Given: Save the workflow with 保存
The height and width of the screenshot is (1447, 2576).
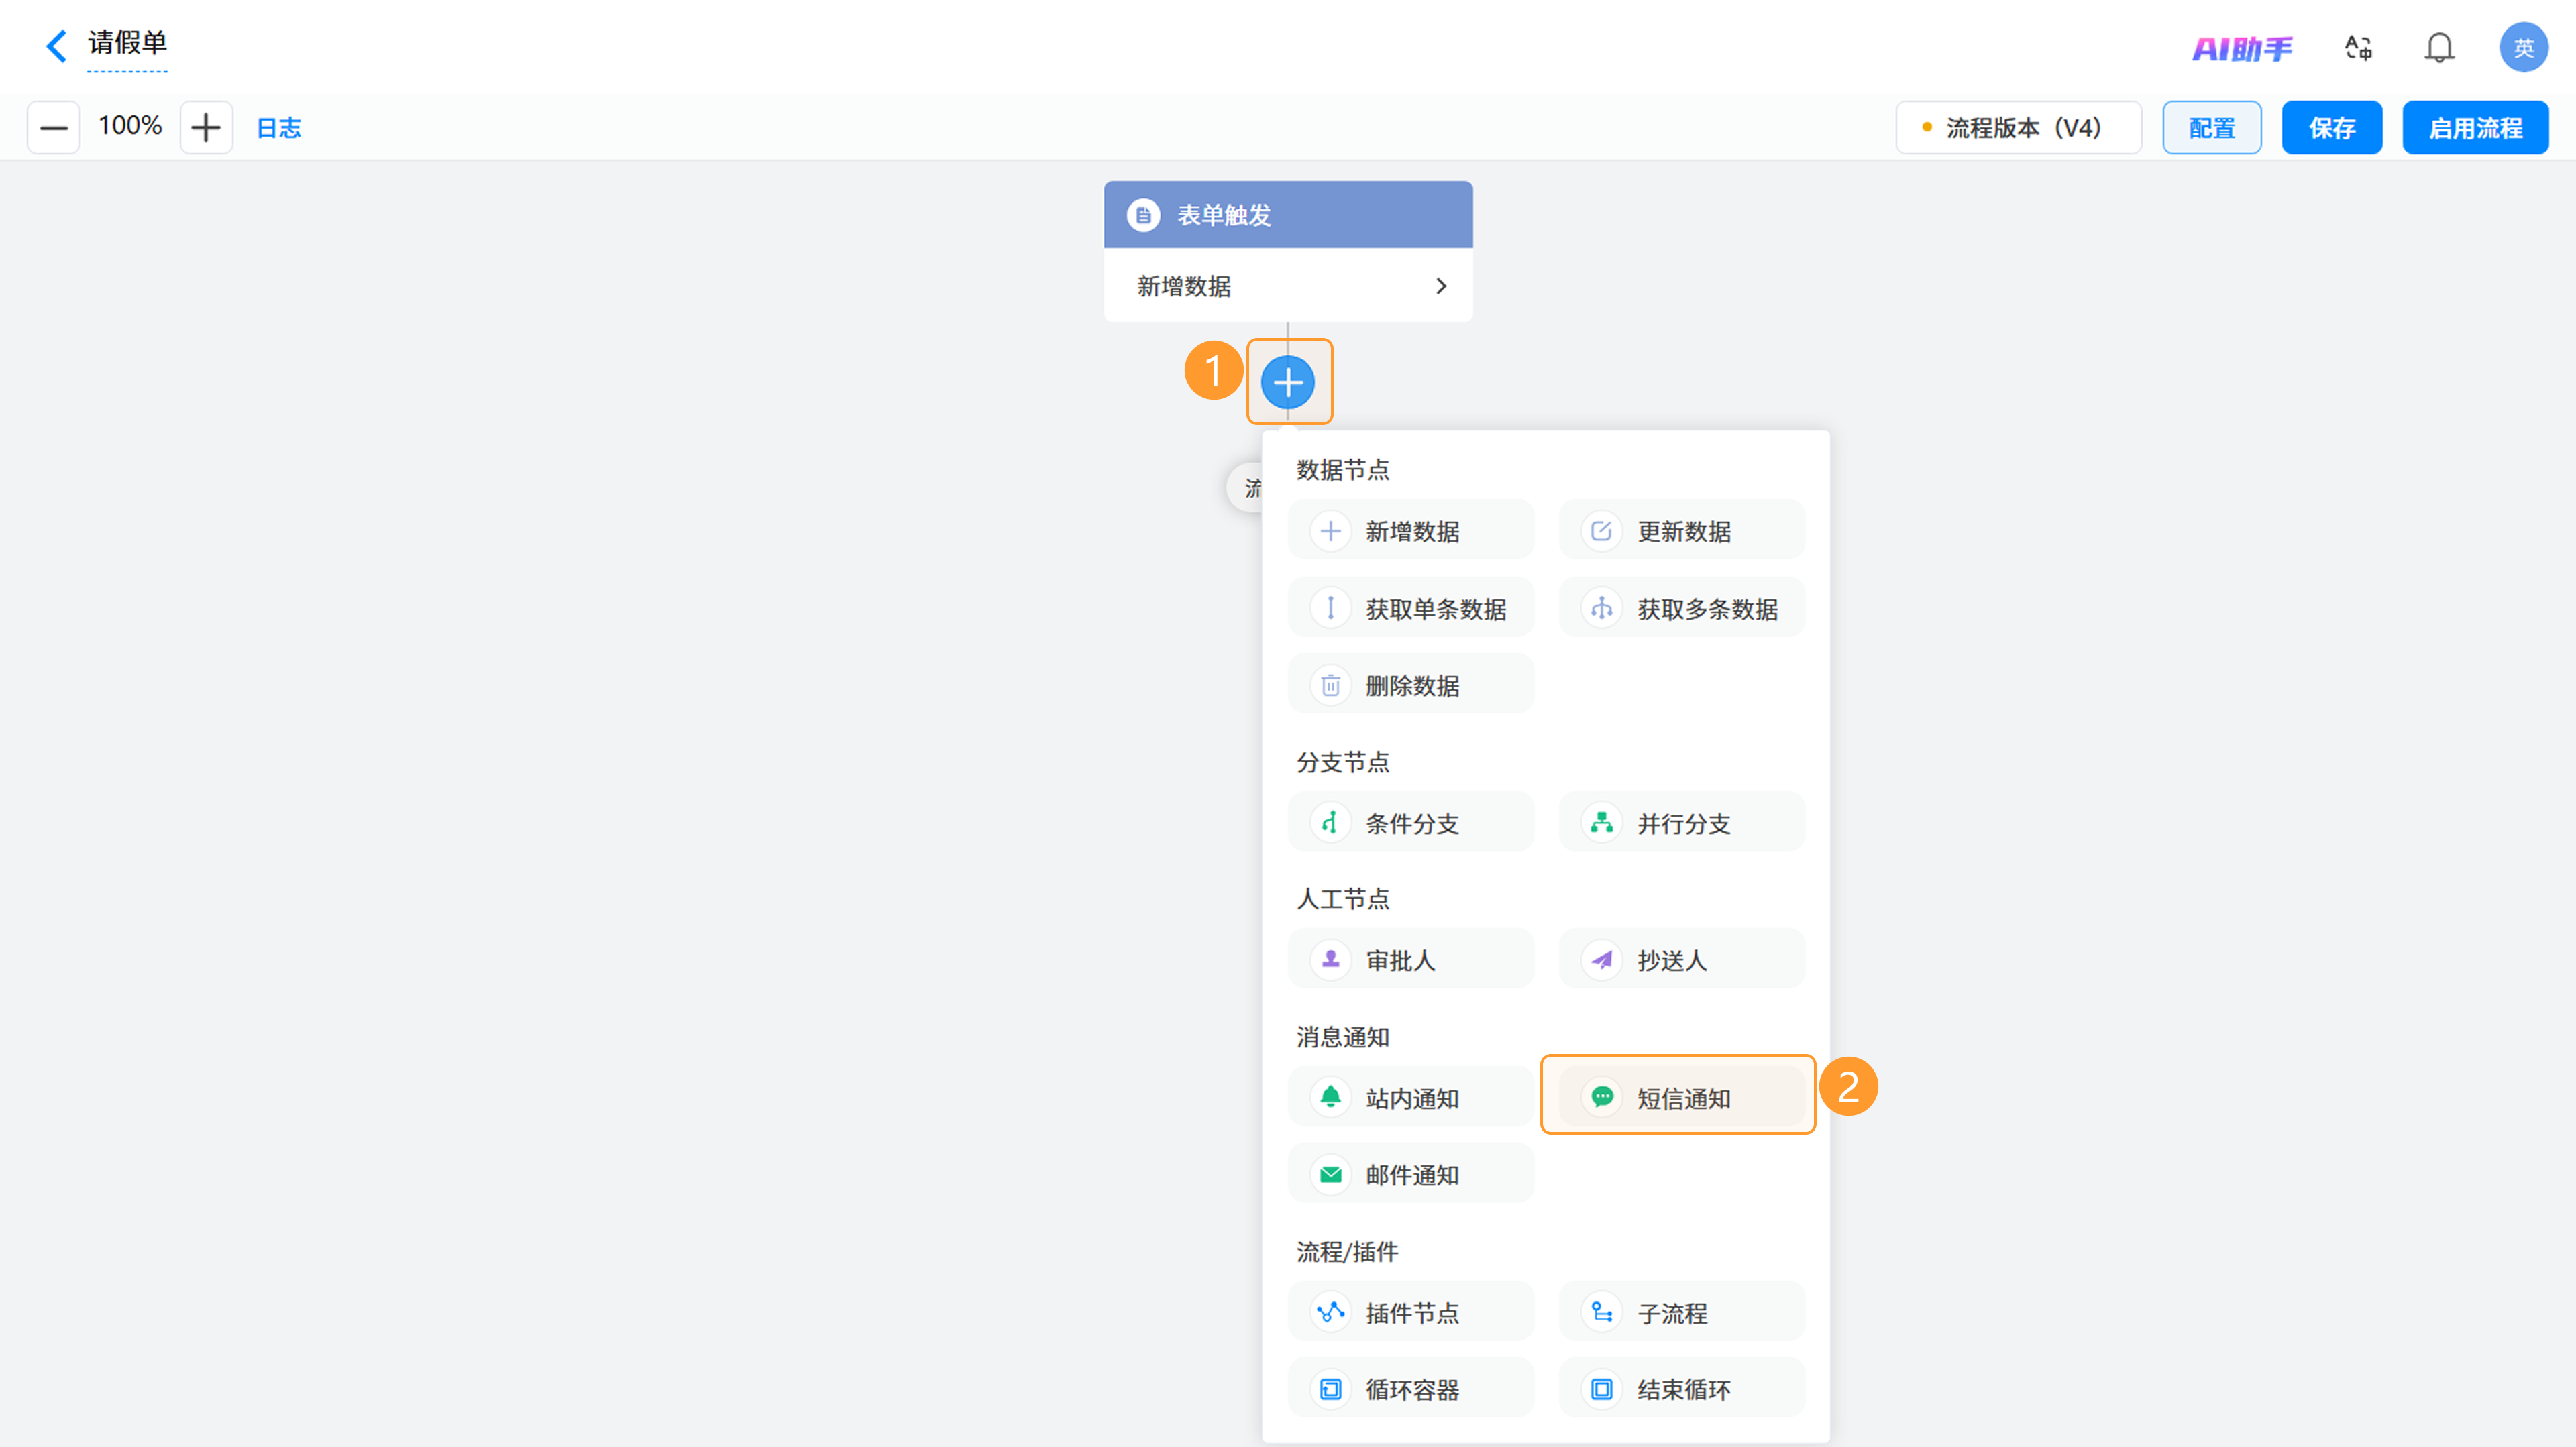Looking at the screenshot, I should [2331, 127].
